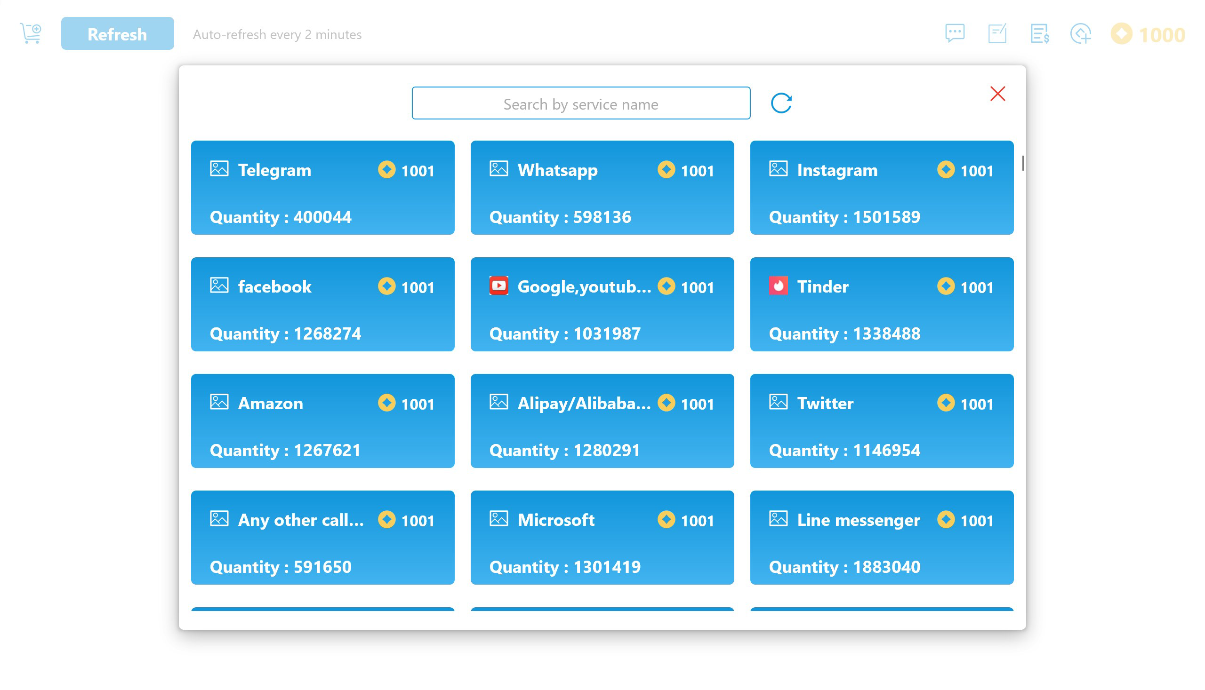Open the billing invoice icon
The image size is (1205, 690).
[1039, 33]
